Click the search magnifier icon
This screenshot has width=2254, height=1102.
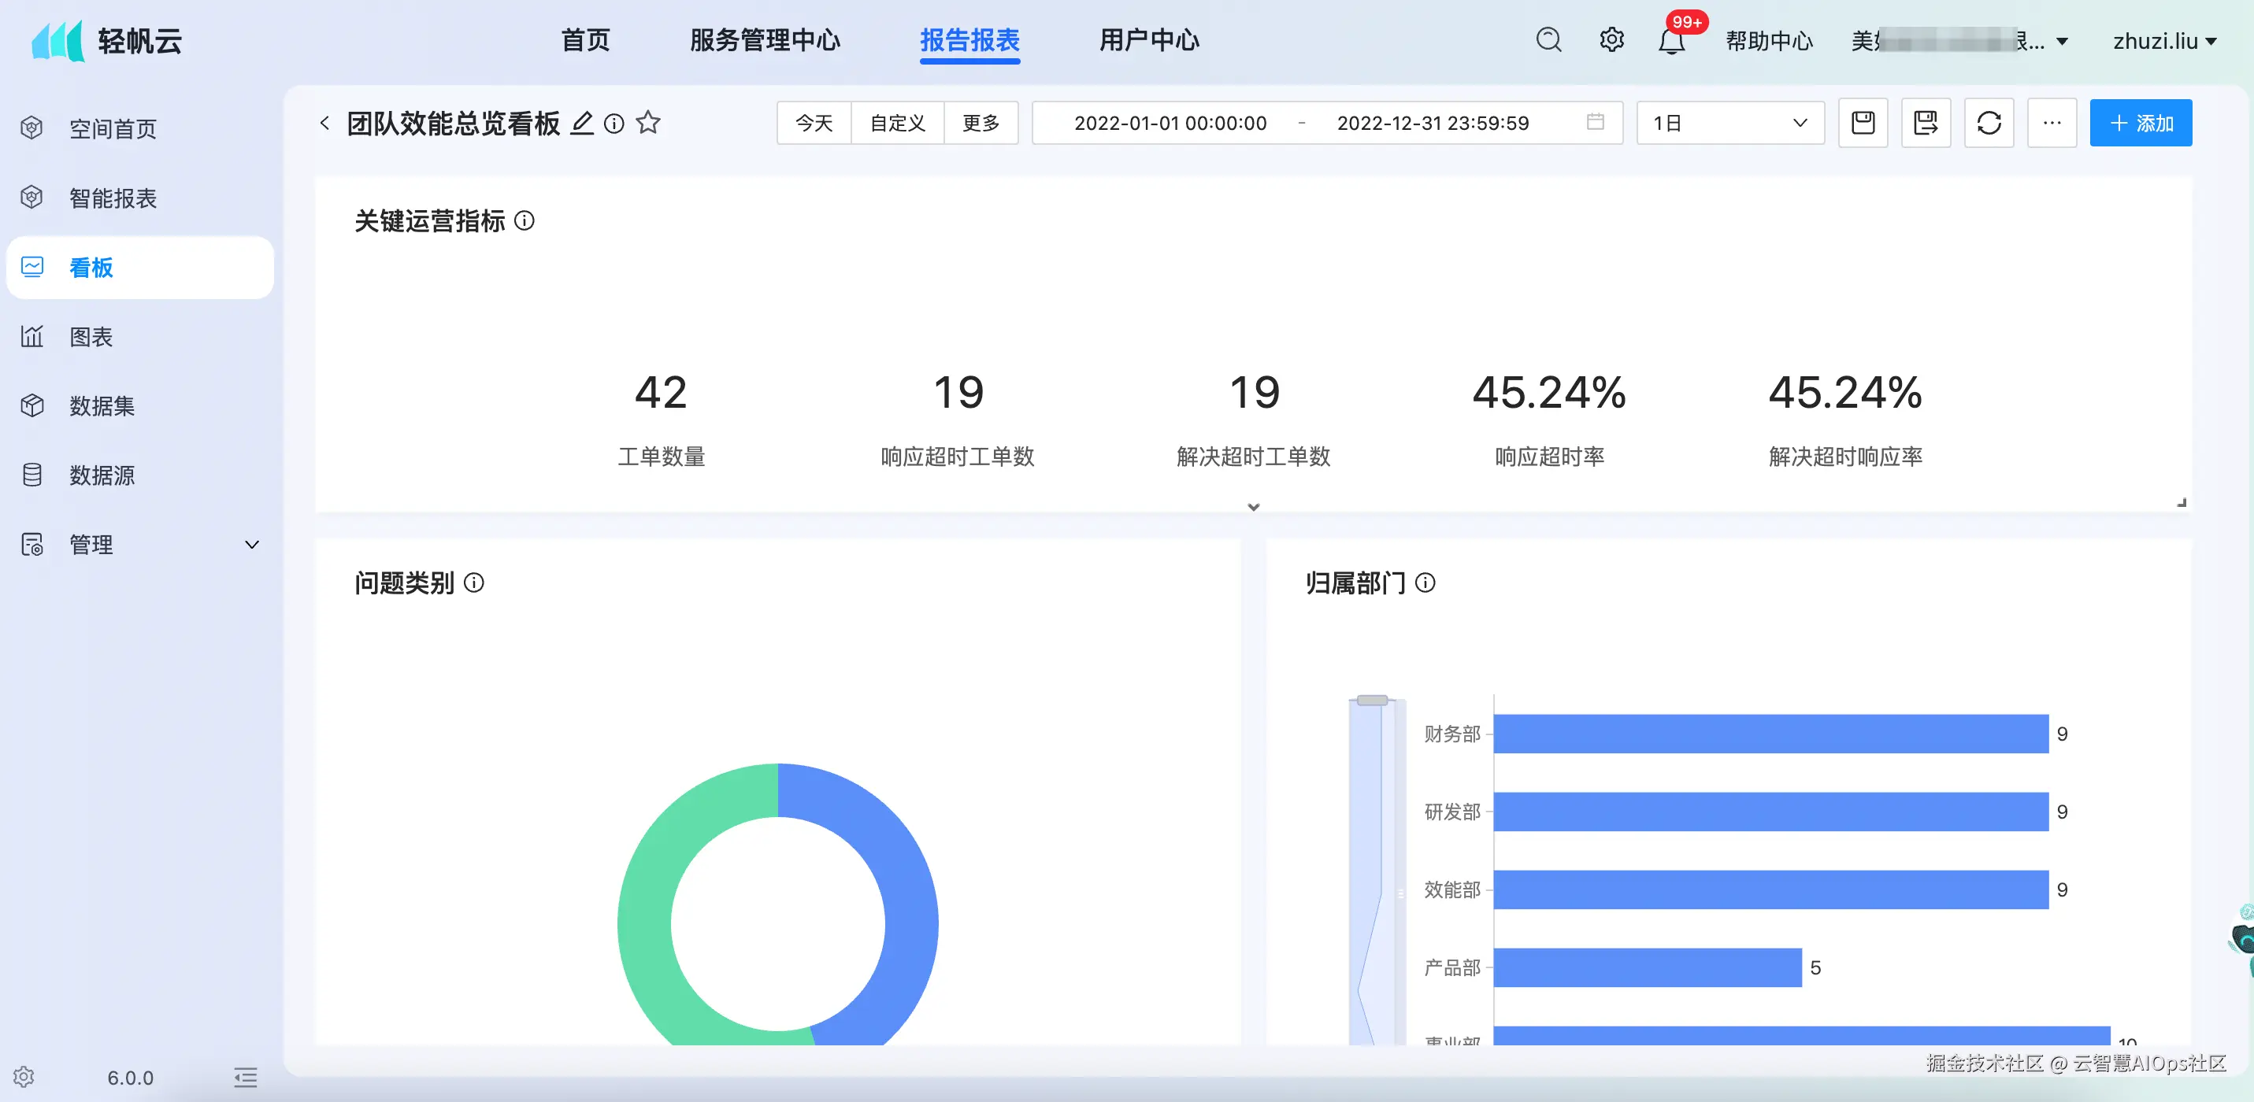pos(1548,40)
